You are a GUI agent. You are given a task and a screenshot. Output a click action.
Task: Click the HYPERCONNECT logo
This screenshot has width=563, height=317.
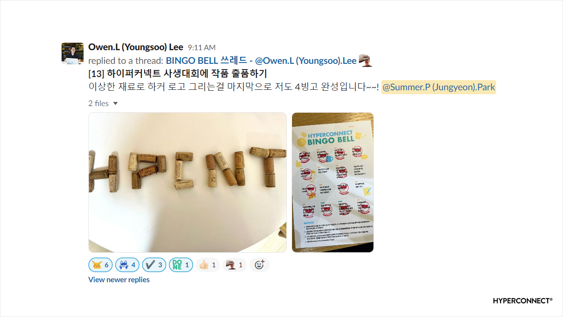pyautogui.click(x=523, y=301)
